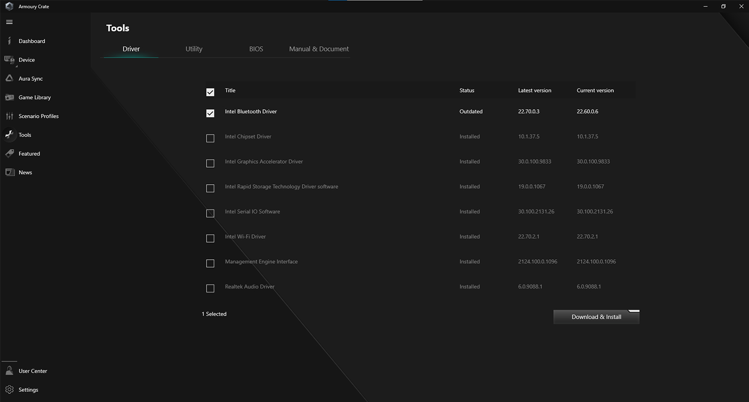Open the News label in sidebar
The image size is (749, 402).
click(x=25, y=172)
